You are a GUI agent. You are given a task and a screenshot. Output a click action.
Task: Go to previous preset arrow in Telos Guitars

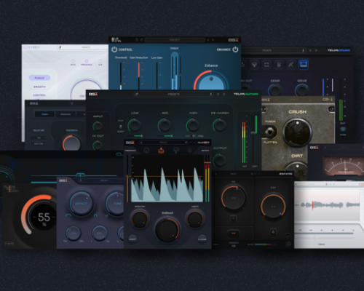click(x=218, y=94)
